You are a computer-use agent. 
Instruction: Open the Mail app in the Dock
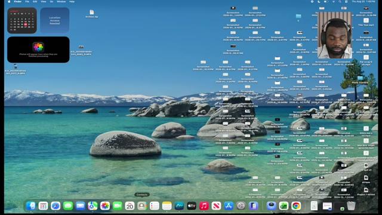pyautogui.click(x=80, y=206)
